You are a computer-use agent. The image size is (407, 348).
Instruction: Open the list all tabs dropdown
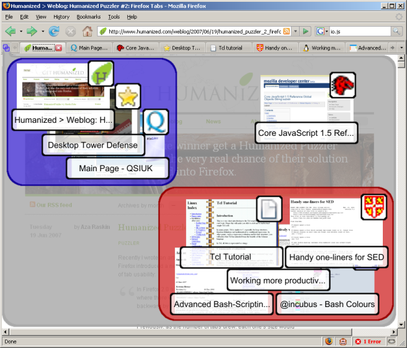click(402, 47)
